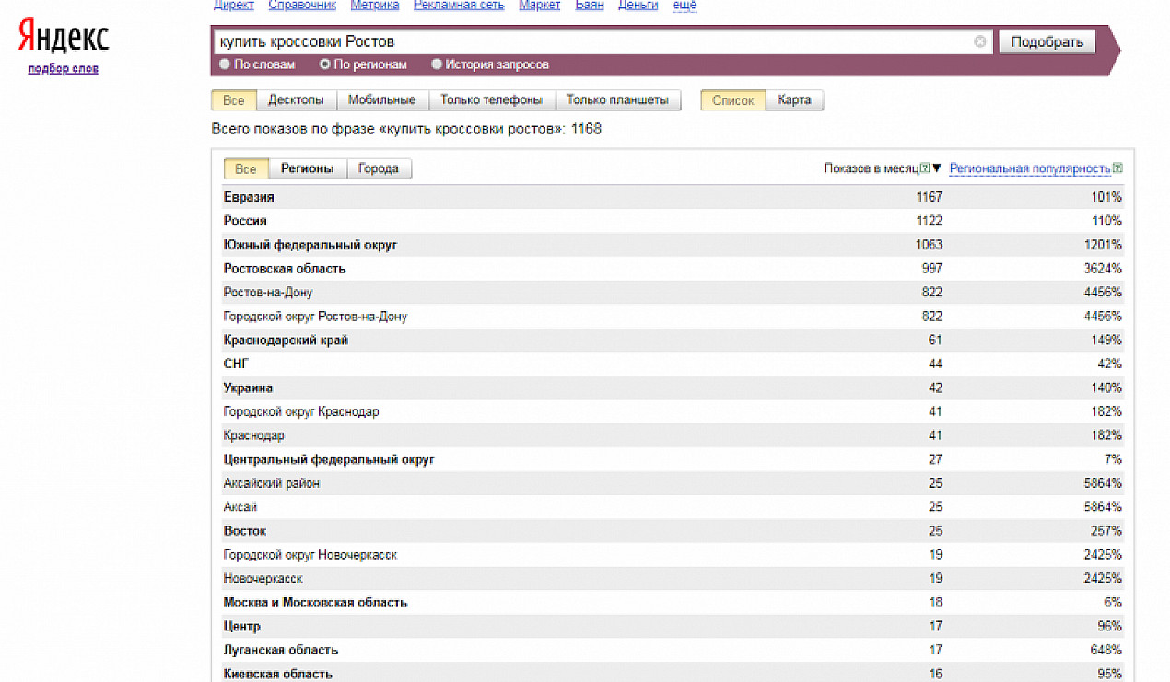
Task: Click the 997 impressions value
Action: (x=932, y=269)
